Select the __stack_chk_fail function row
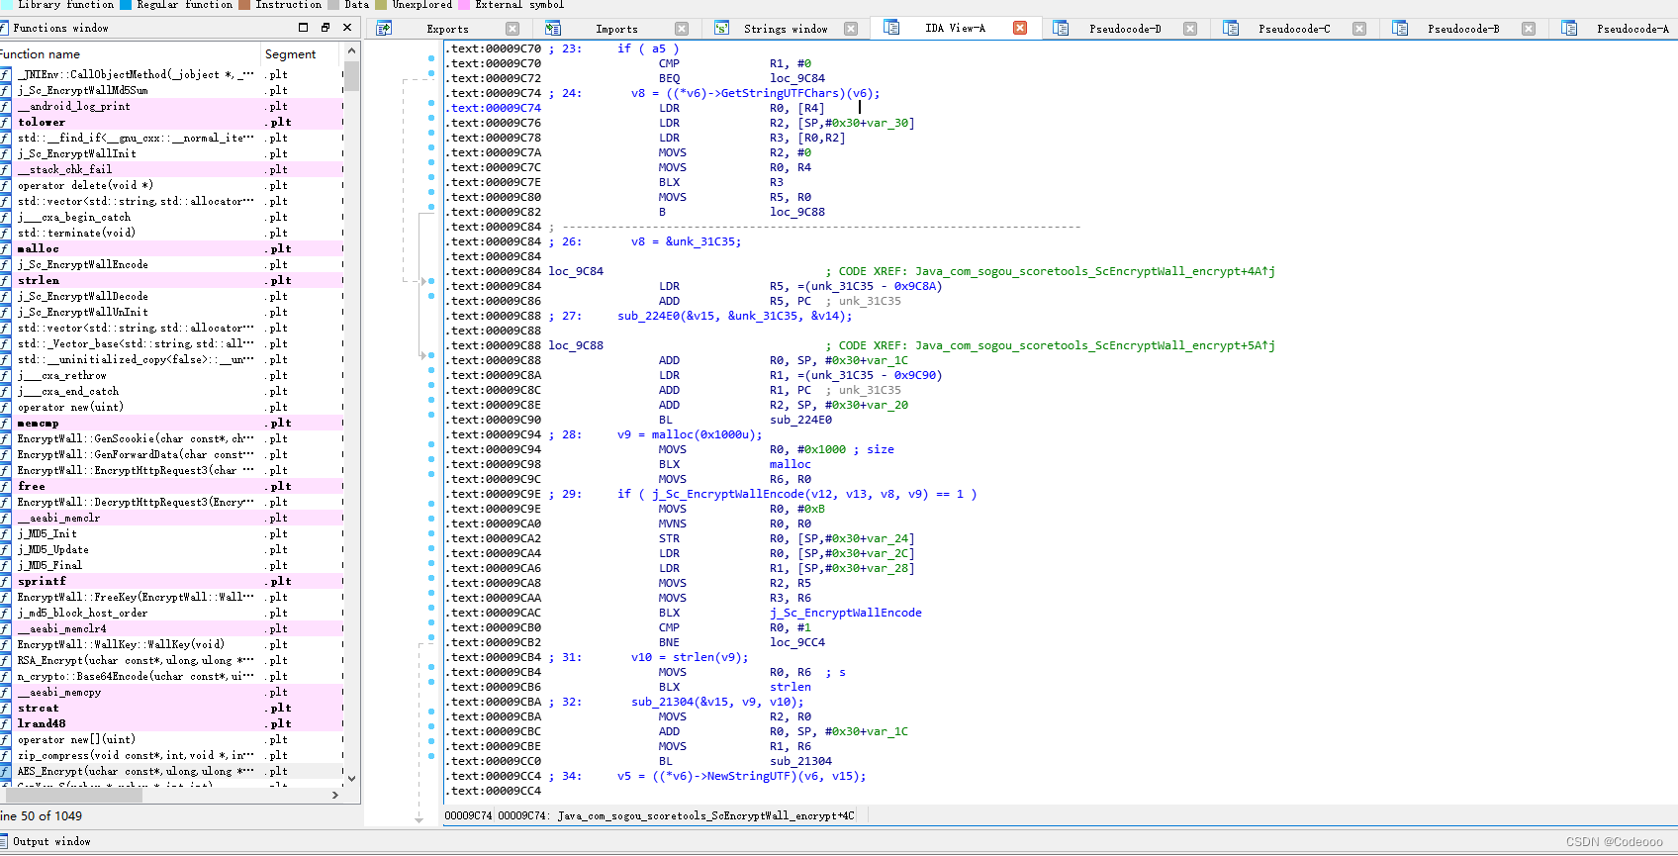 pyautogui.click(x=171, y=169)
